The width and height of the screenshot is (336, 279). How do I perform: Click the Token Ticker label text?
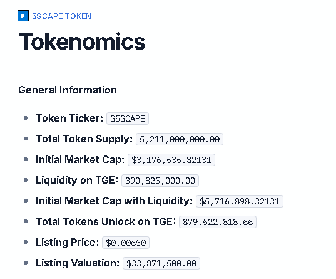[69, 118]
